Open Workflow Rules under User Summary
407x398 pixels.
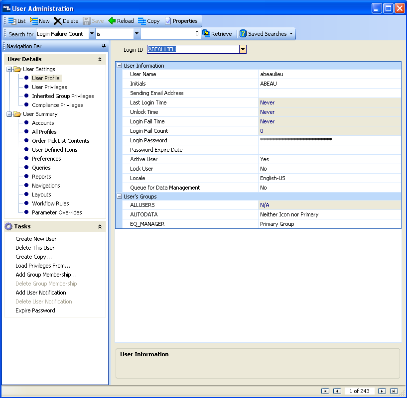[50, 203]
